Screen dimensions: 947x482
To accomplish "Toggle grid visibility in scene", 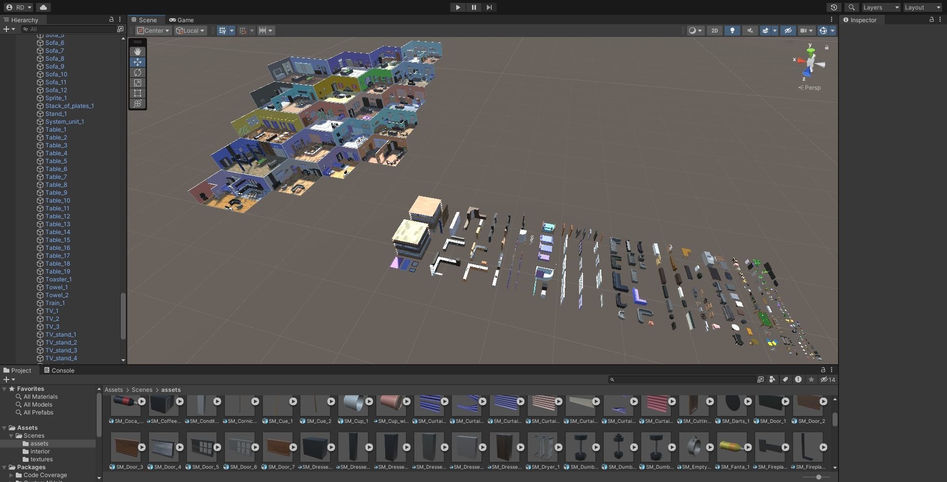I will pos(222,31).
